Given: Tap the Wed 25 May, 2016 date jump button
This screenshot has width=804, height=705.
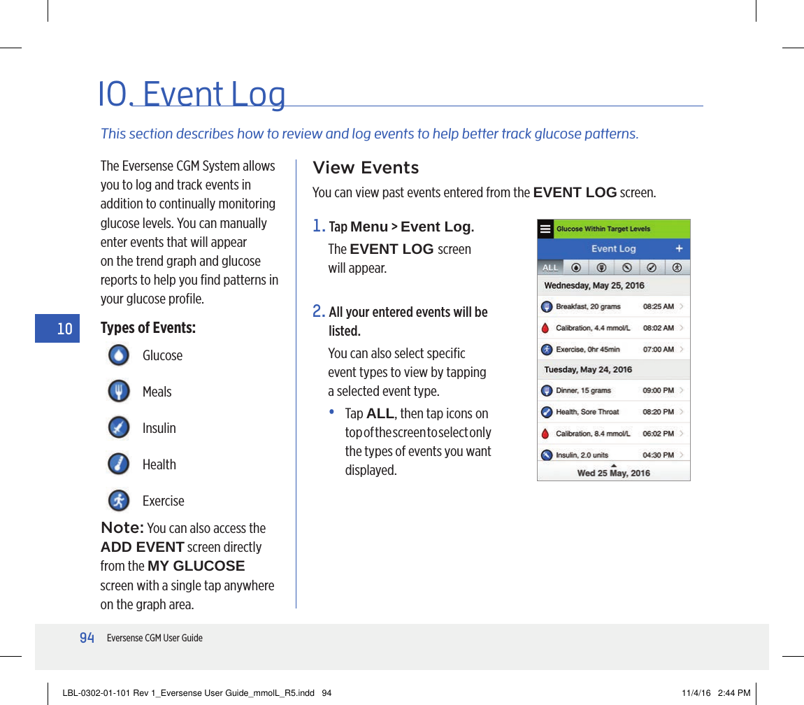Looking at the screenshot, I should 614,472.
